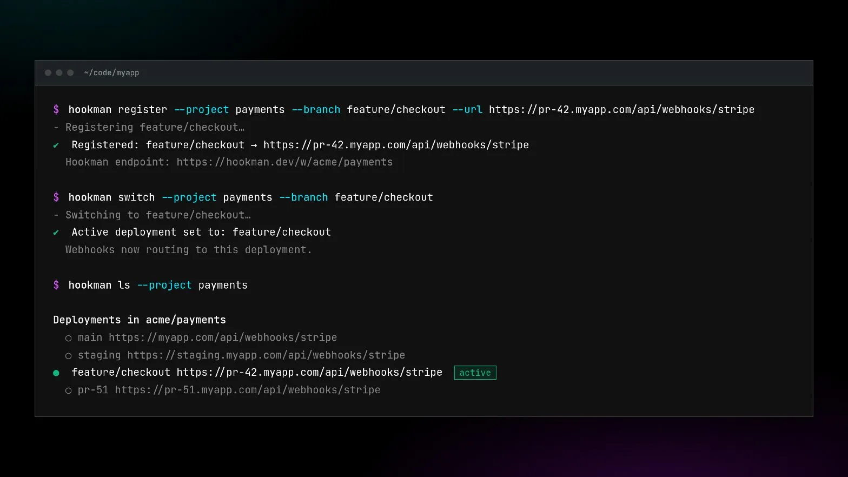Click the --url flag in register command
This screenshot has height=477, width=848.
click(467, 109)
